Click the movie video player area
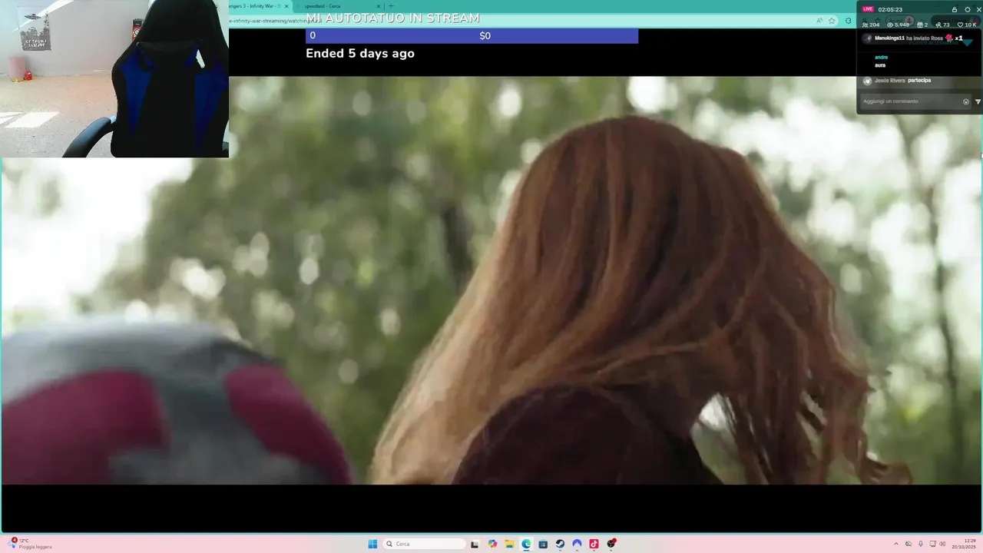This screenshot has height=553, width=983. (x=491, y=280)
